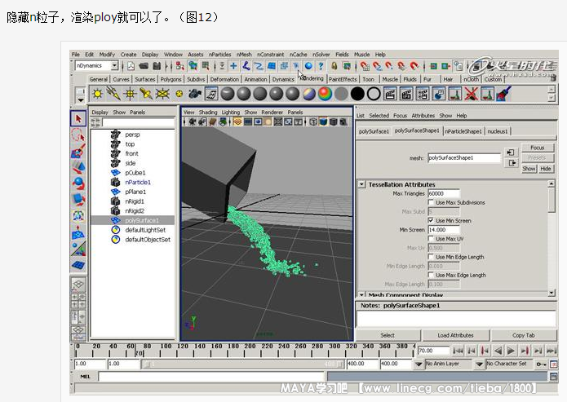Viewport: 567px width, 402px height.
Task: Click the Copy Tab button
Action: tap(524, 335)
